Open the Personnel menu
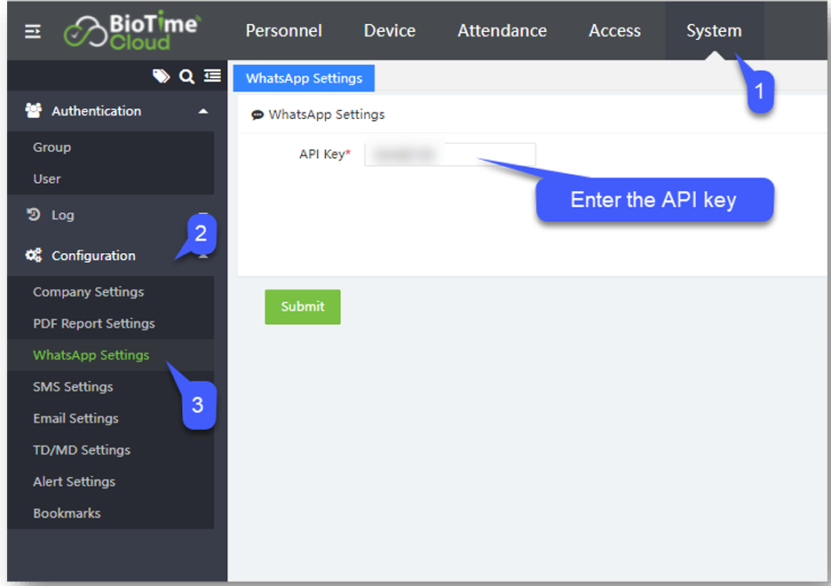Viewport: 831px width, 586px height. 284,31
